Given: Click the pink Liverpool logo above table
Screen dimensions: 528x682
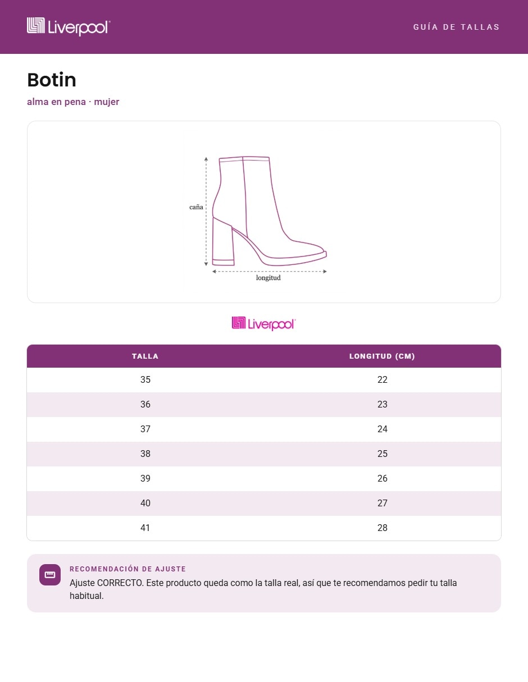Looking at the screenshot, I should tap(263, 323).
